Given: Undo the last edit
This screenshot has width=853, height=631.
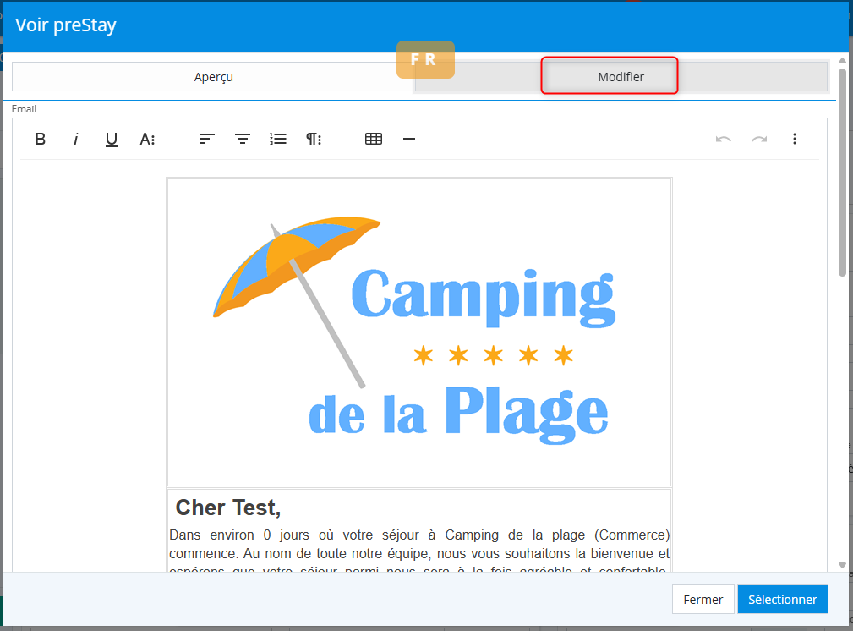Looking at the screenshot, I should 724,140.
